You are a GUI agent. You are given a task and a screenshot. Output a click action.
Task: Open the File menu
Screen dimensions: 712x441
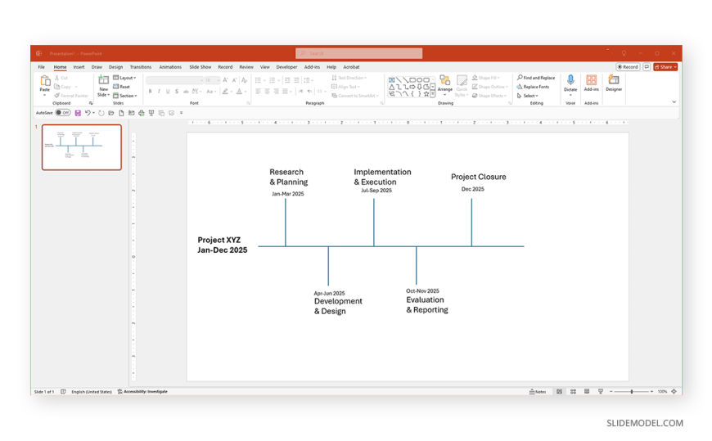[41, 67]
